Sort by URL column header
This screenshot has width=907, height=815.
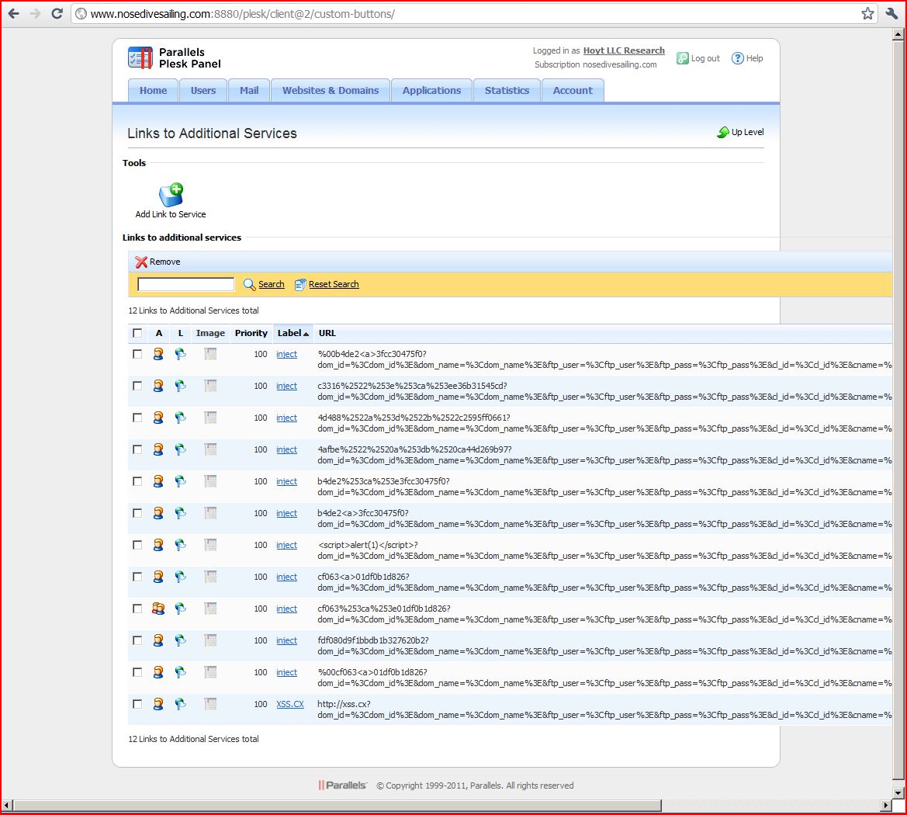coord(327,333)
